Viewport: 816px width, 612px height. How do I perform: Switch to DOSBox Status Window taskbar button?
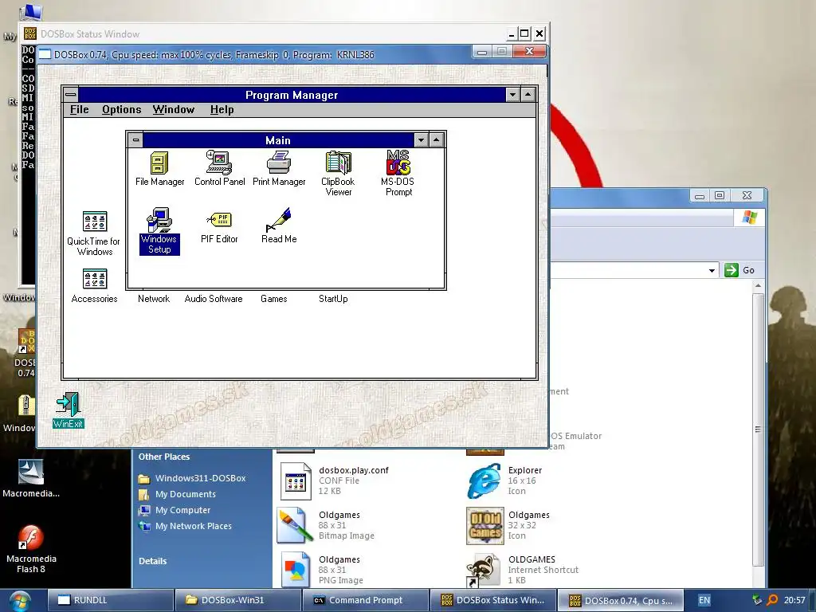pyautogui.click(x=493, y=600)
